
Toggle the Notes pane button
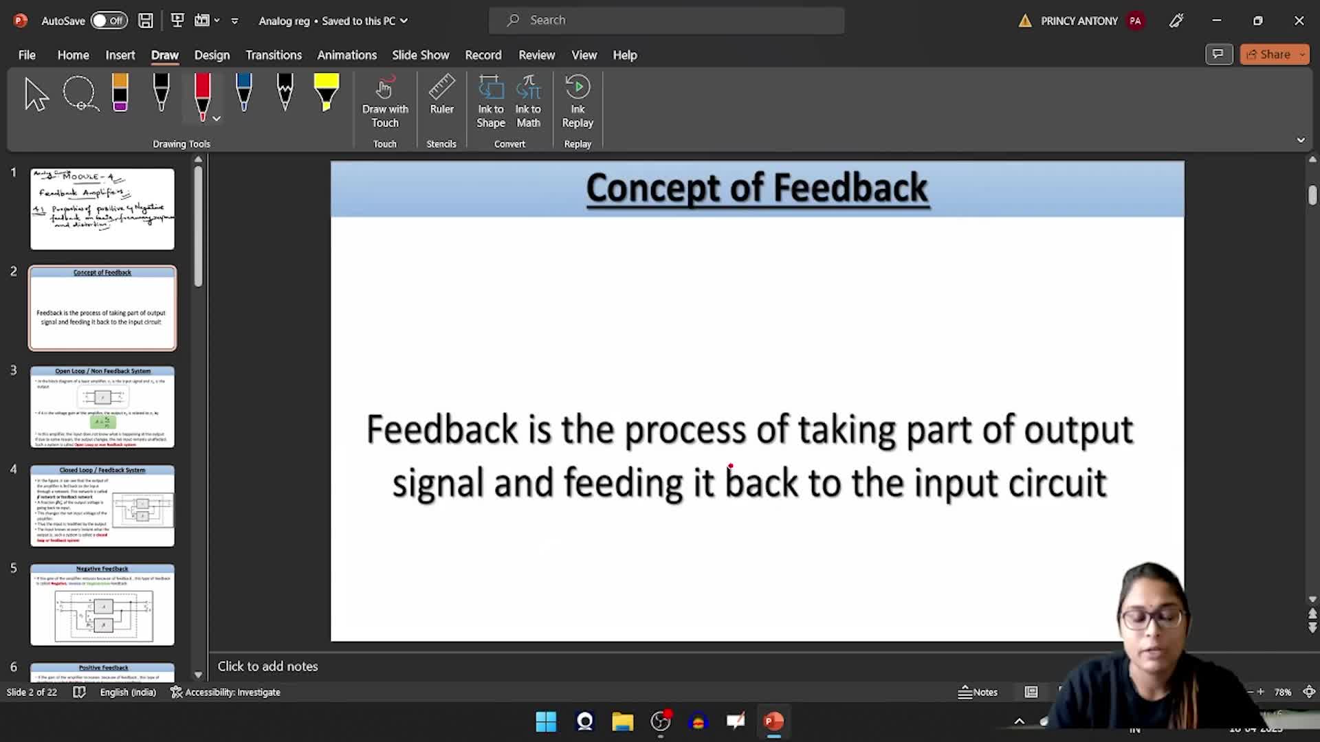click(978, 692)
